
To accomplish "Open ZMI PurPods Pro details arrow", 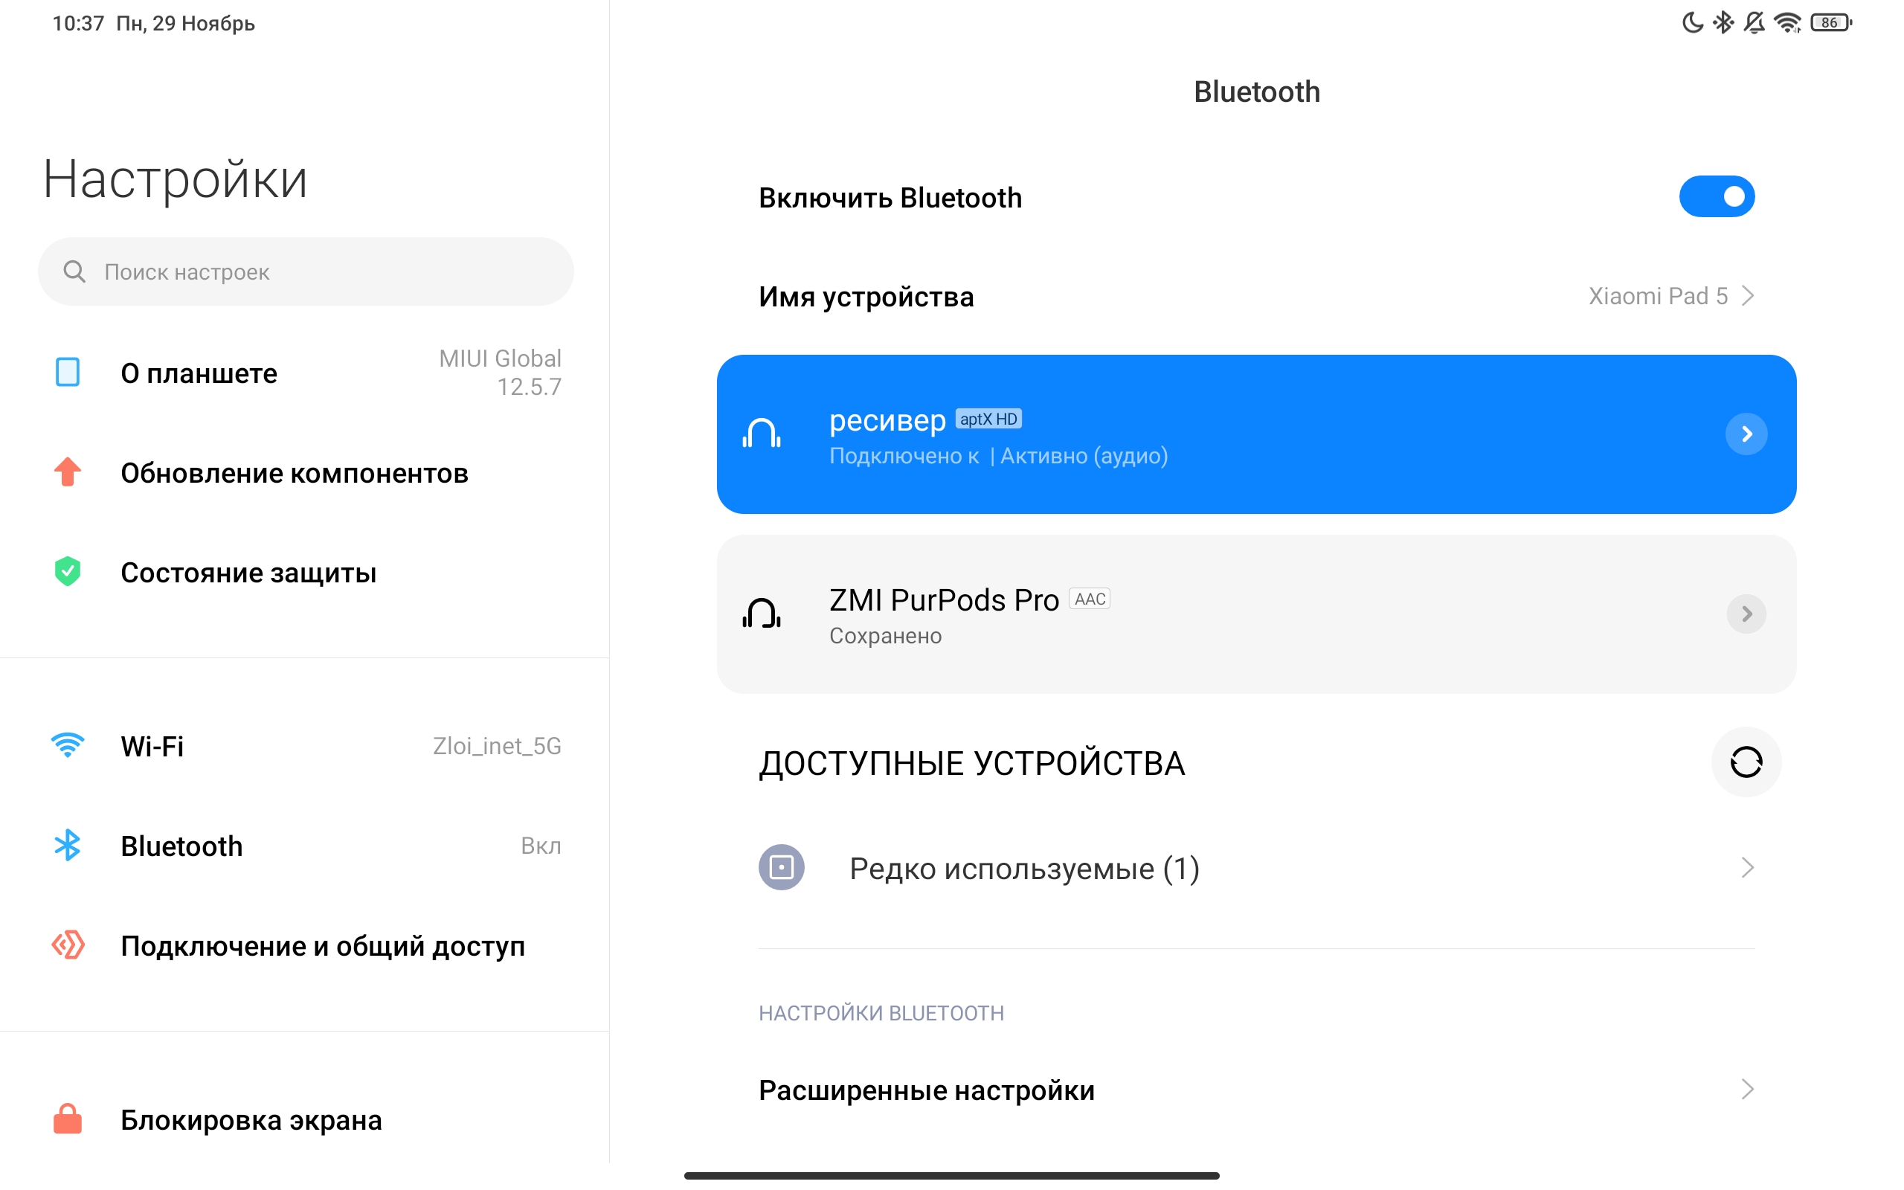I will [x=1746, y=614].
